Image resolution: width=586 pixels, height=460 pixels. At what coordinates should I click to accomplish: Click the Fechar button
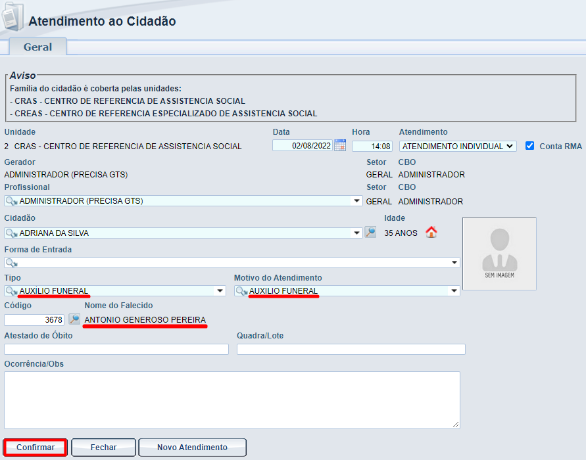(x=103, y=448)
